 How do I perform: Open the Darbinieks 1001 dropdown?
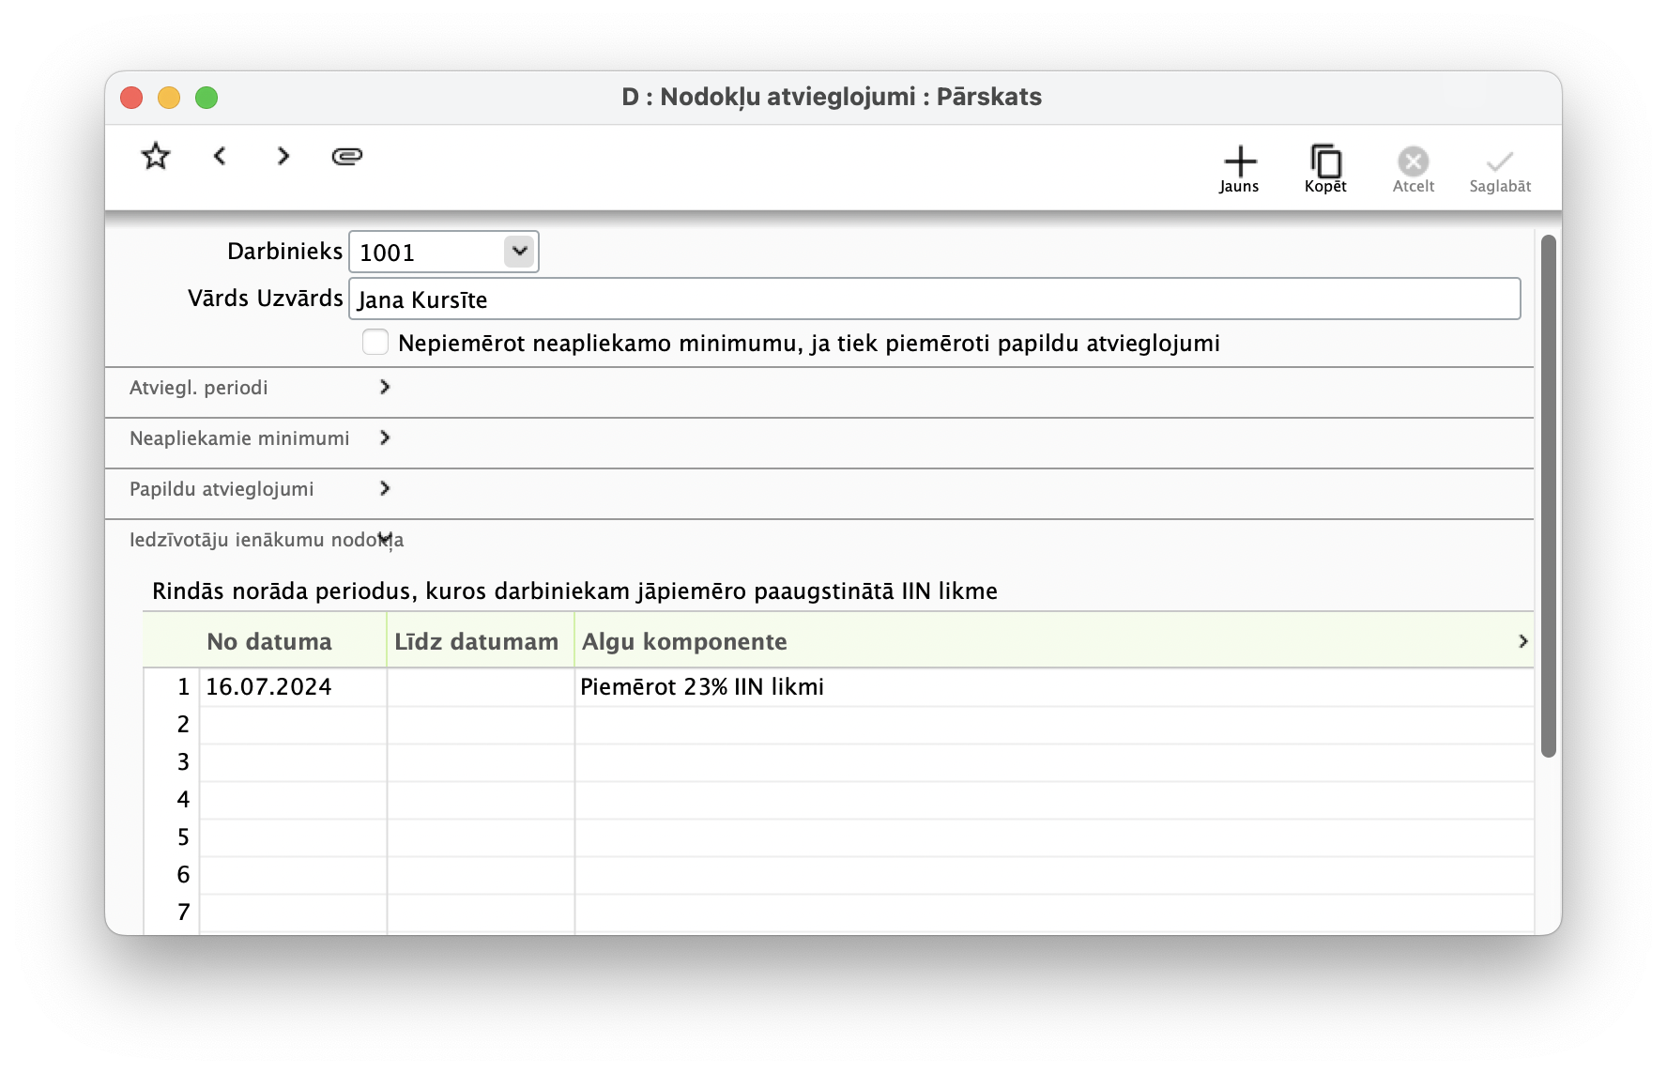coord(518,251)
